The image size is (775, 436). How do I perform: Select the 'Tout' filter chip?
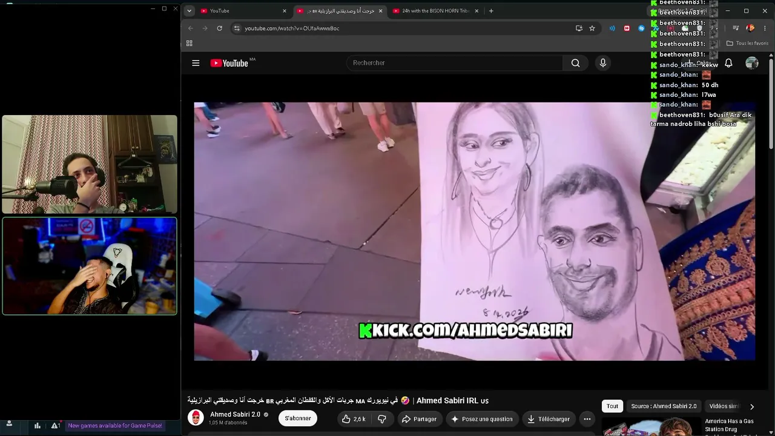point(612,406)
